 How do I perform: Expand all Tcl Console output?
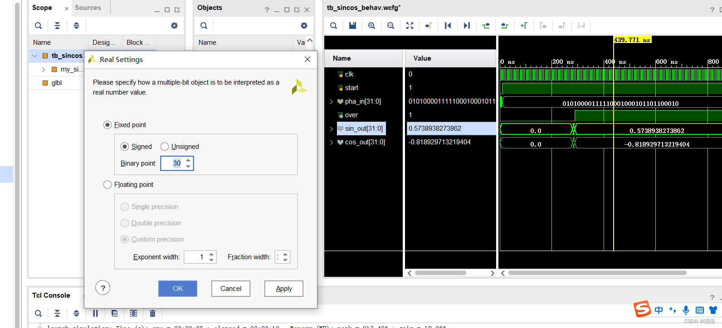click(x=76, y=313)
